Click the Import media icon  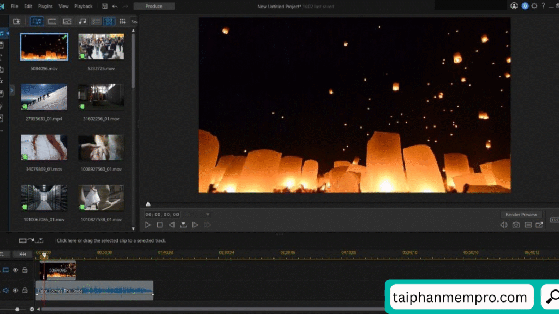(x=17, y=21)
